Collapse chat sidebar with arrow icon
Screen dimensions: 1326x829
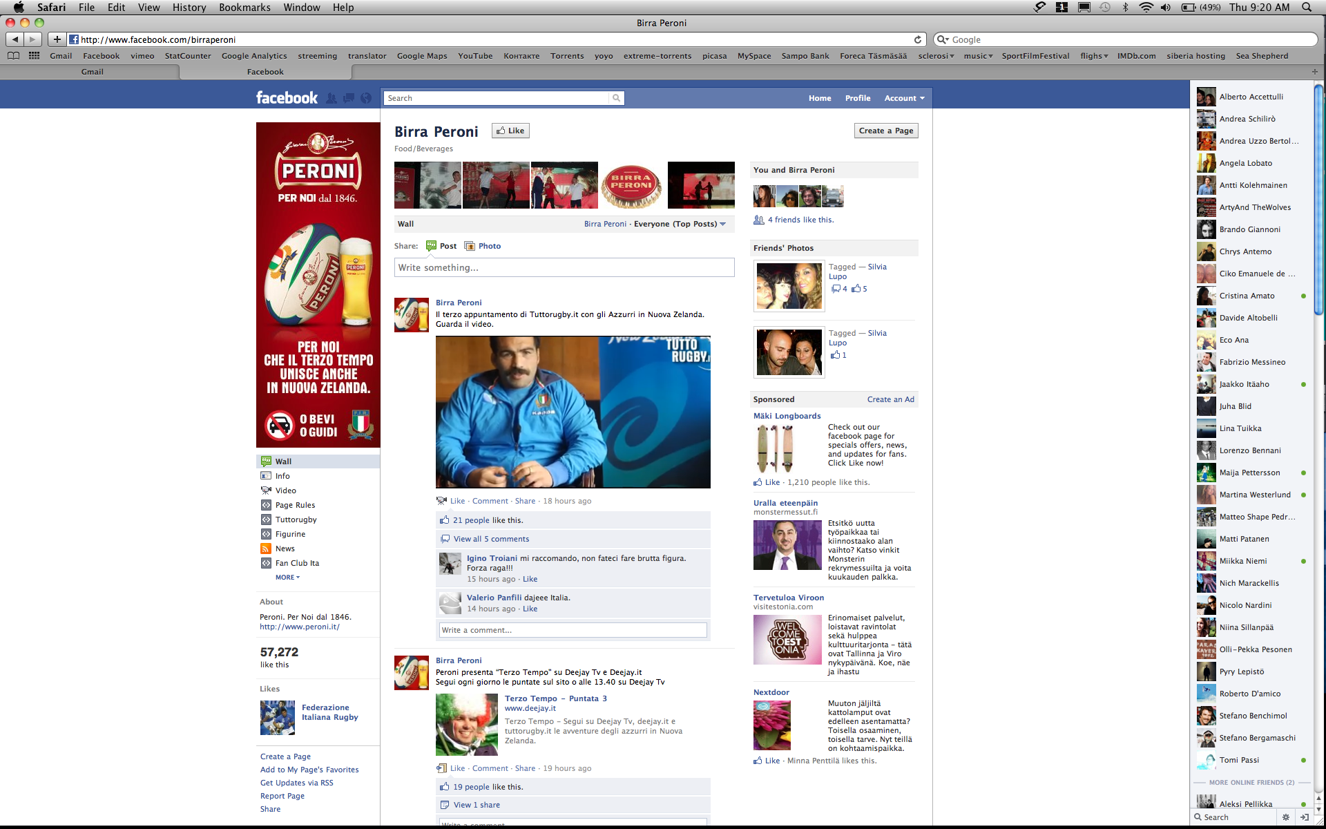point(1305,817)
